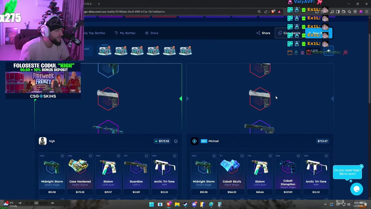The image size is (371, 209).
Task: Open the weather widget showing 2°C Cloudy
Action: click(x=10, y=204)
